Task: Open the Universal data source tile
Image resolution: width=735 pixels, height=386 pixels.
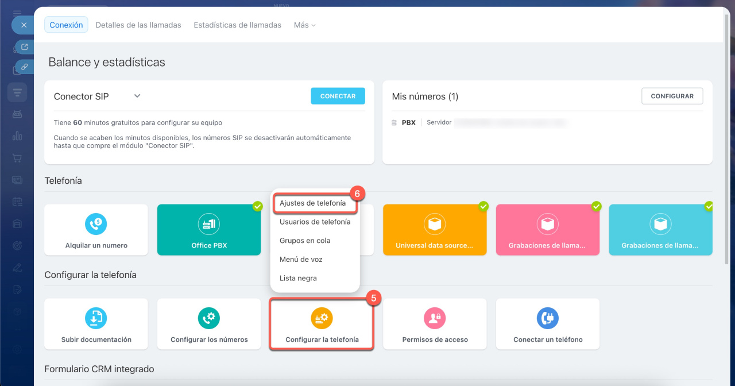Action: [x=435, y=230]
